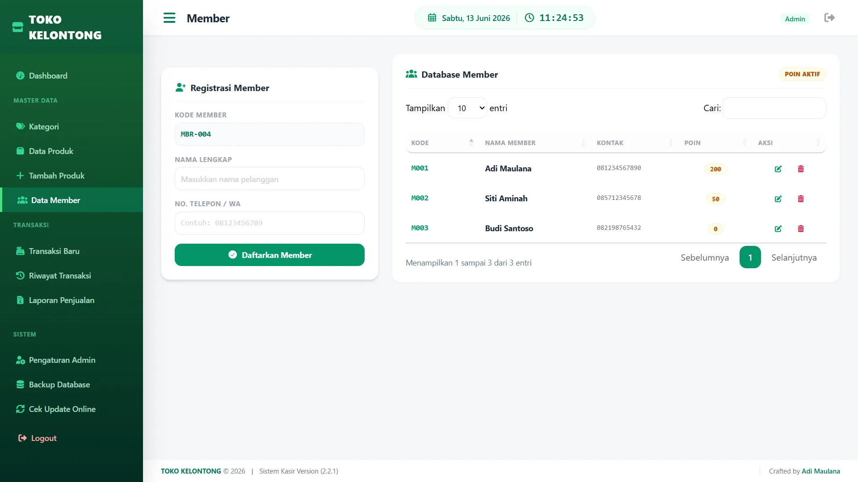858x482 pixels.
Task: Click the Admin user badge
Action: click(795, 19)
